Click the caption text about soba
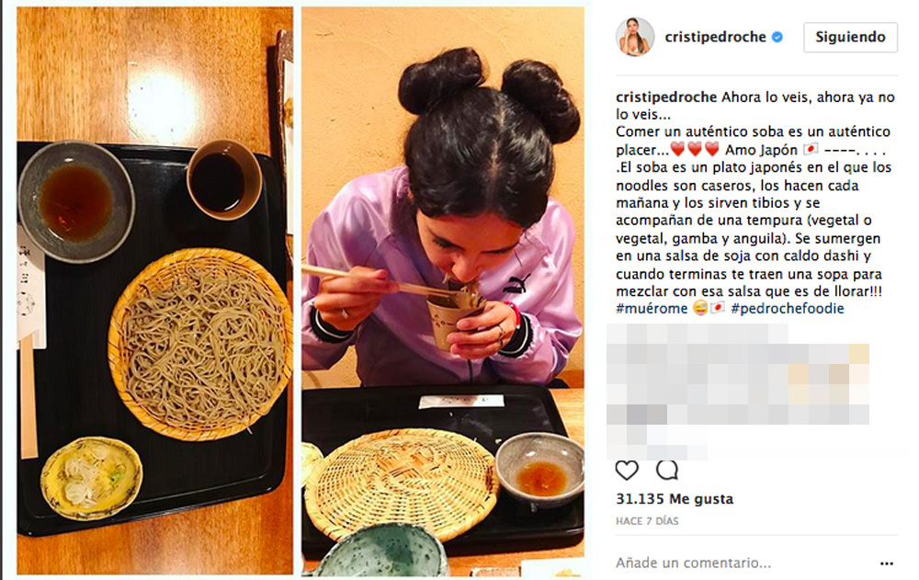This screenshot has width=919, height=580. click(x=754, y=202)
